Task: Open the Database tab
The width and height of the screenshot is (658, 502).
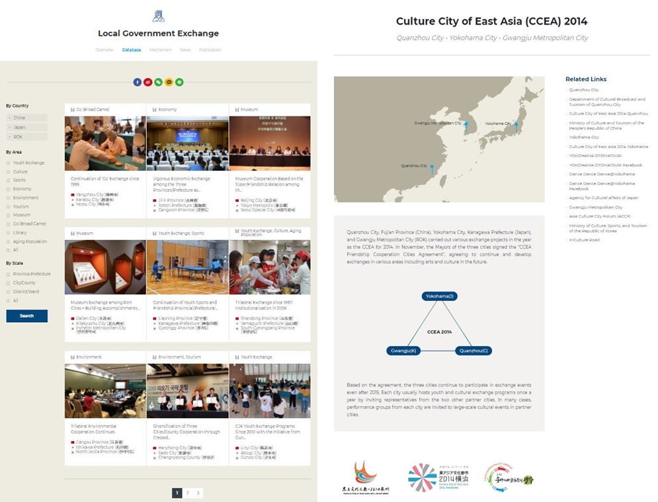Action: pyautogui.click(x=132, y=50)
